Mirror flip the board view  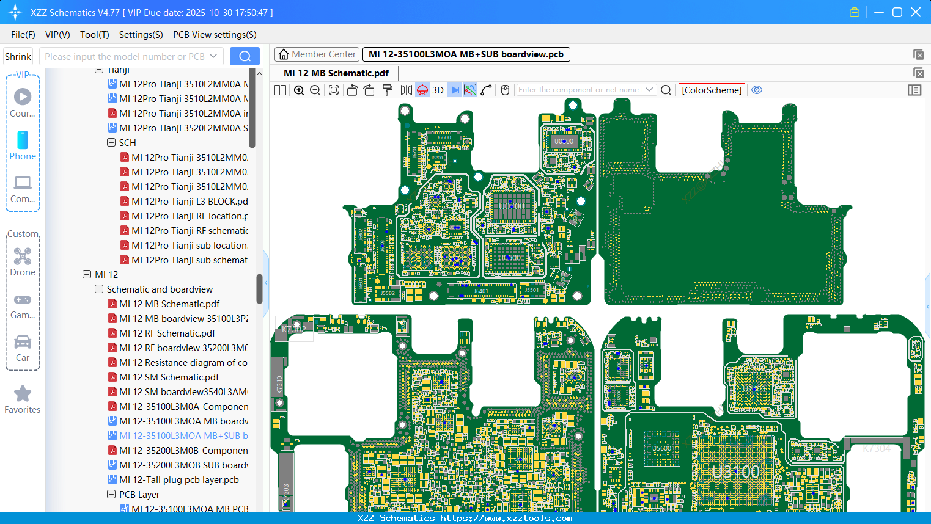coord(407,90)
